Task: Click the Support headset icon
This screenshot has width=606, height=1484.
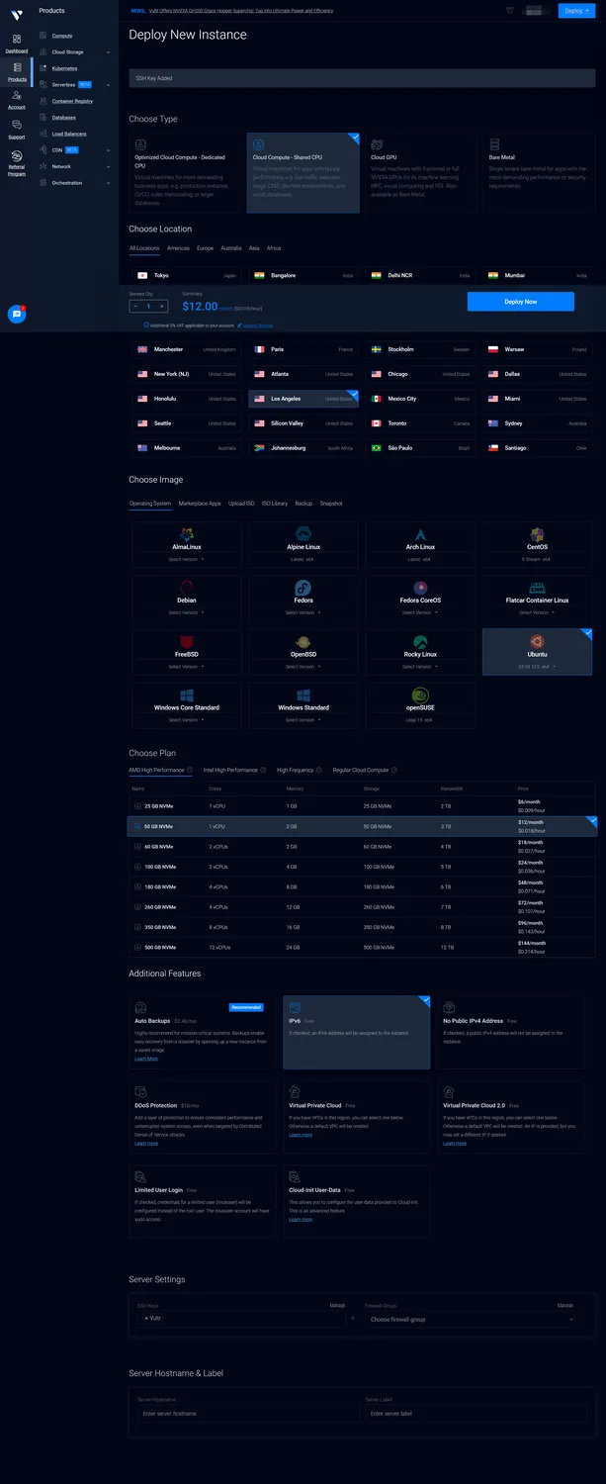Action: (16, 125)
